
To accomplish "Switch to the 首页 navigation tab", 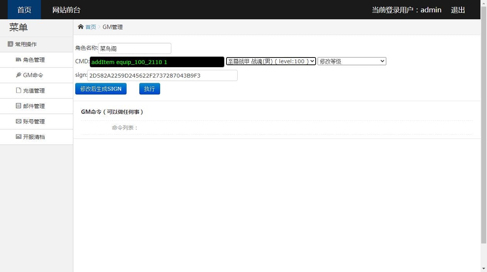I will pos(24,10).
